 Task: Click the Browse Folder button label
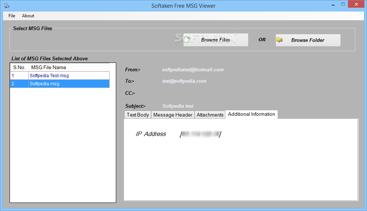coord(308,40)
